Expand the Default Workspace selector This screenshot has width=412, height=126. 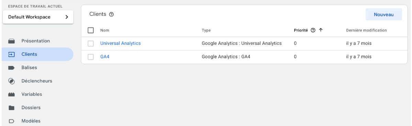click(x=38, y=17)
